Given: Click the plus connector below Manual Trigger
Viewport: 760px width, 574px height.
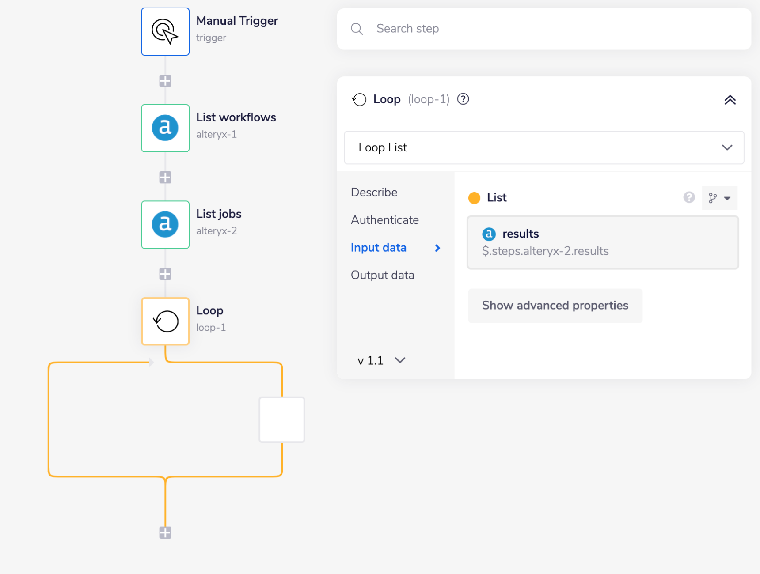Looking at the screenshot, I should tap(165, 80).
